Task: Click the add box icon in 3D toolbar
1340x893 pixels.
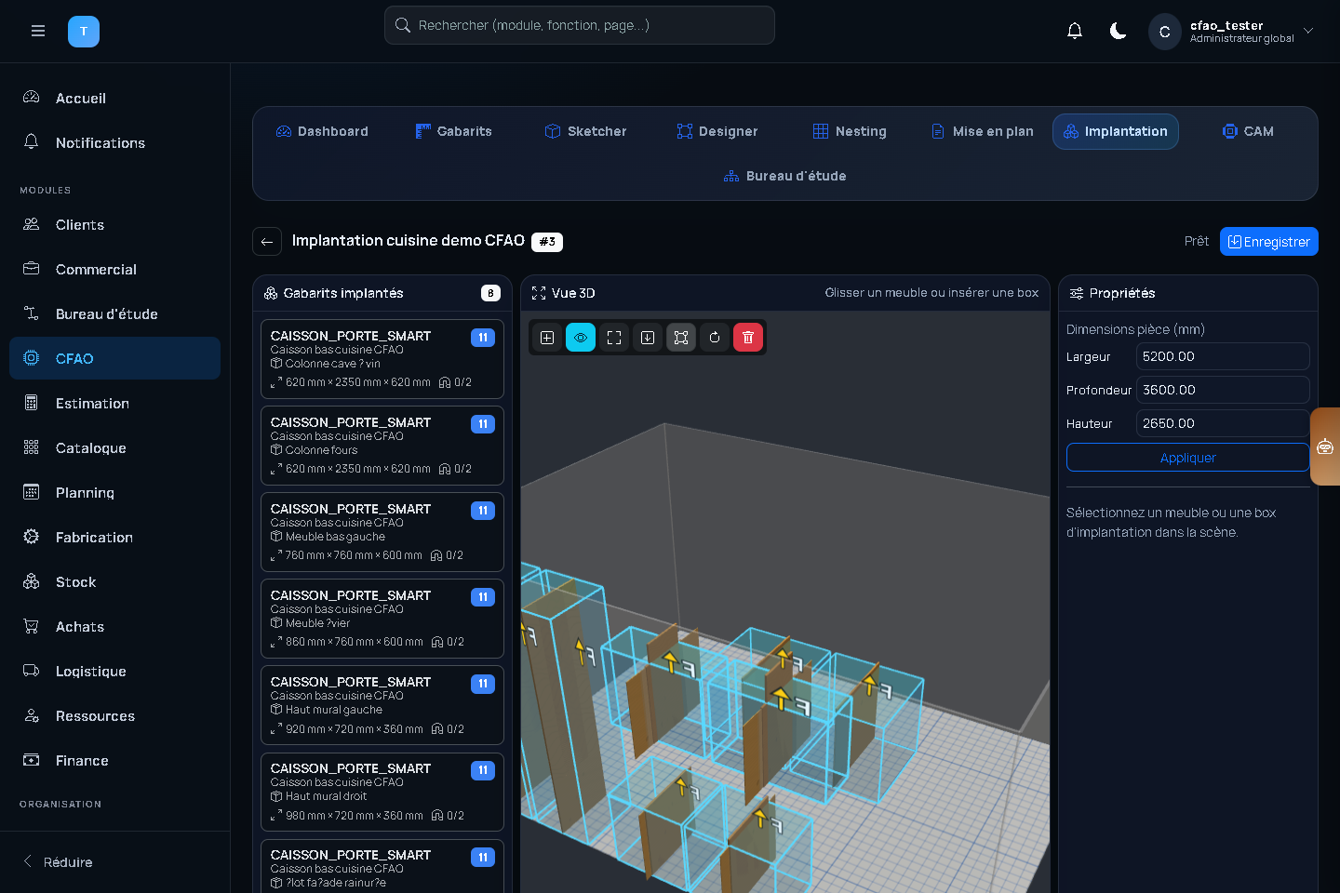Action: tap(547, 338)
